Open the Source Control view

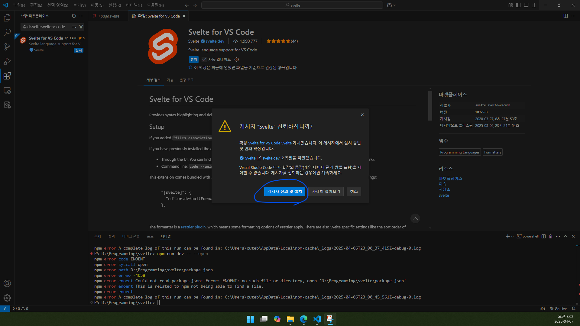pyautogui.click(x=7, y=47)
